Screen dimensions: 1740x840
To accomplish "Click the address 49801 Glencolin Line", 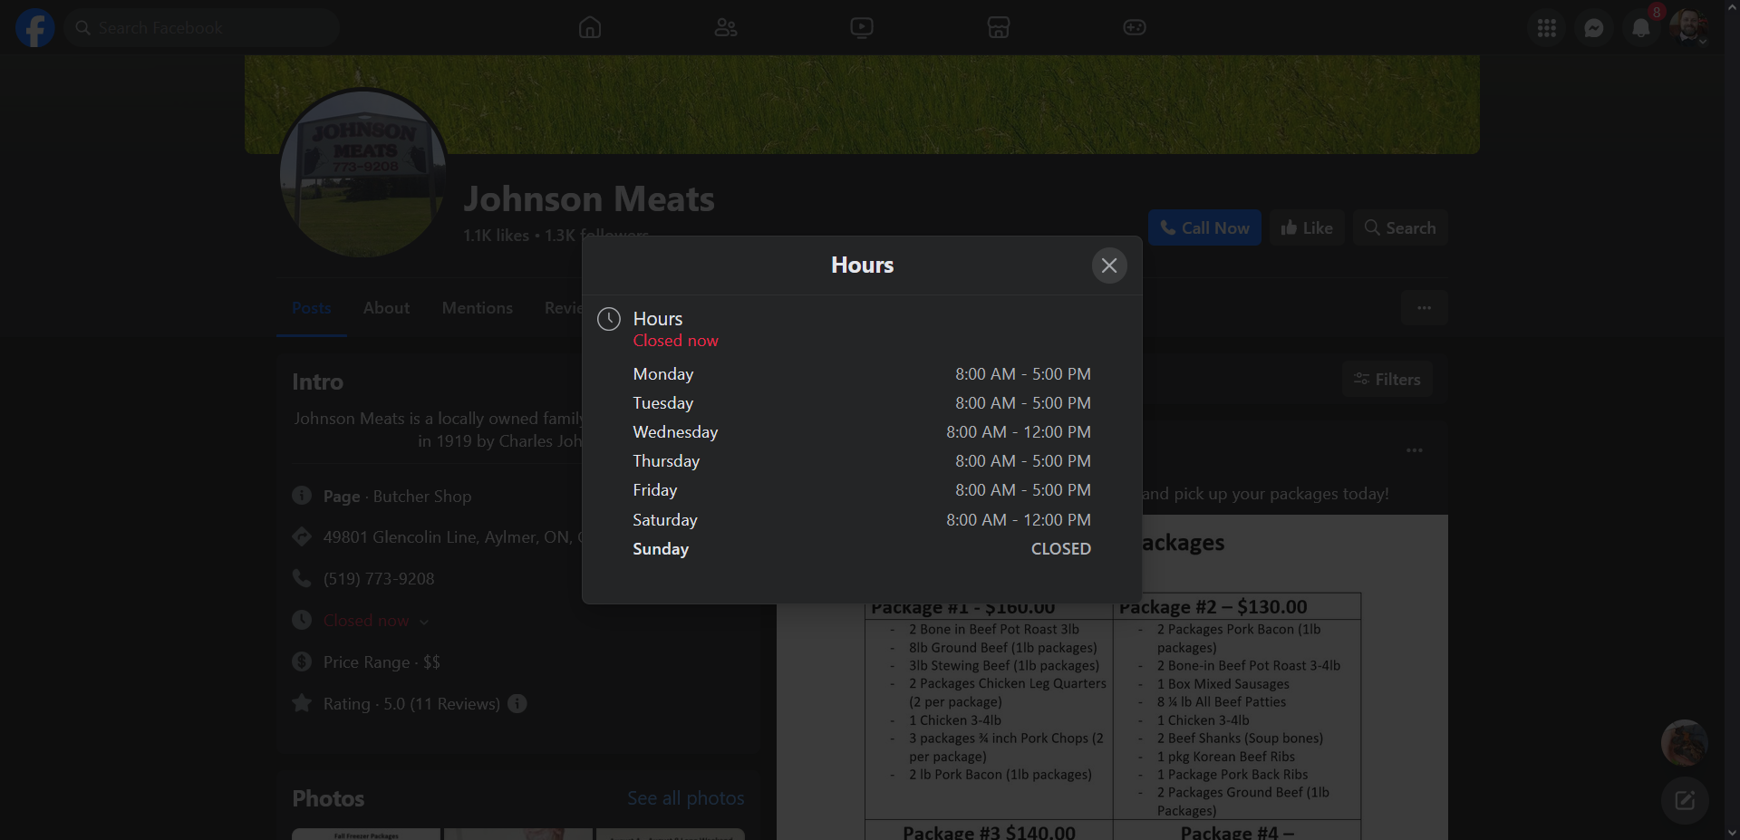I will pos(451,537).
